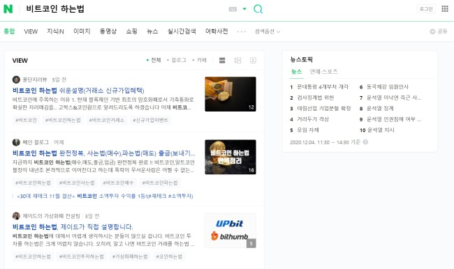454x269 pixels.
Task: Switch to 연예·스포츠 tab in 뉴스토픽
Action: pos(323,72)
